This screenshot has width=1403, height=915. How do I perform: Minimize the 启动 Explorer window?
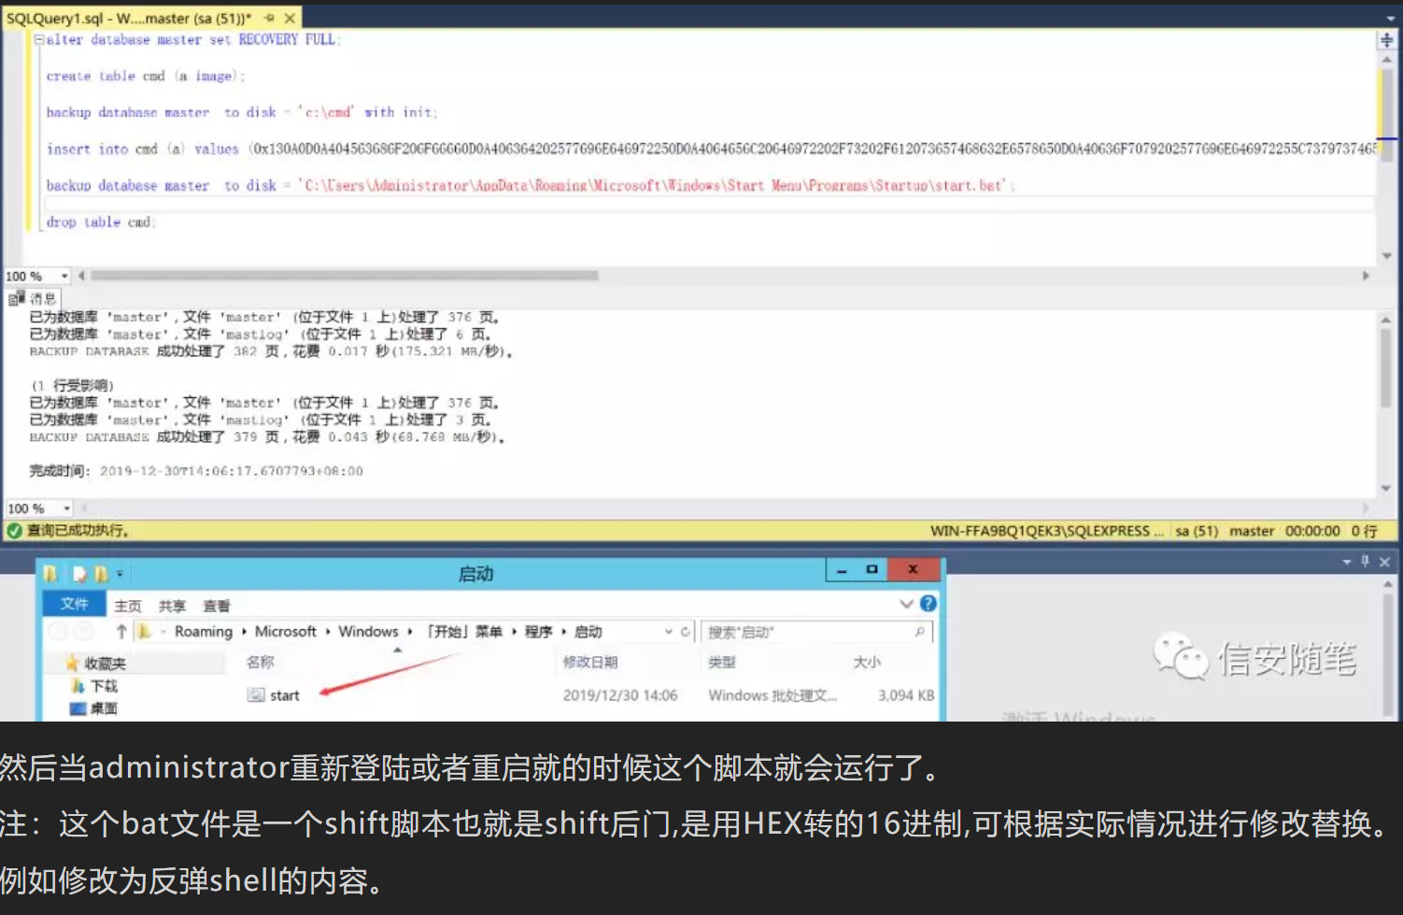tap(842, 570)
